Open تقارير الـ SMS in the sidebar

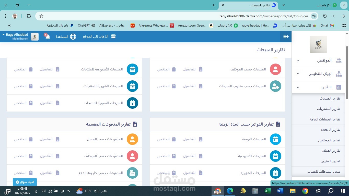coord(331,130)
